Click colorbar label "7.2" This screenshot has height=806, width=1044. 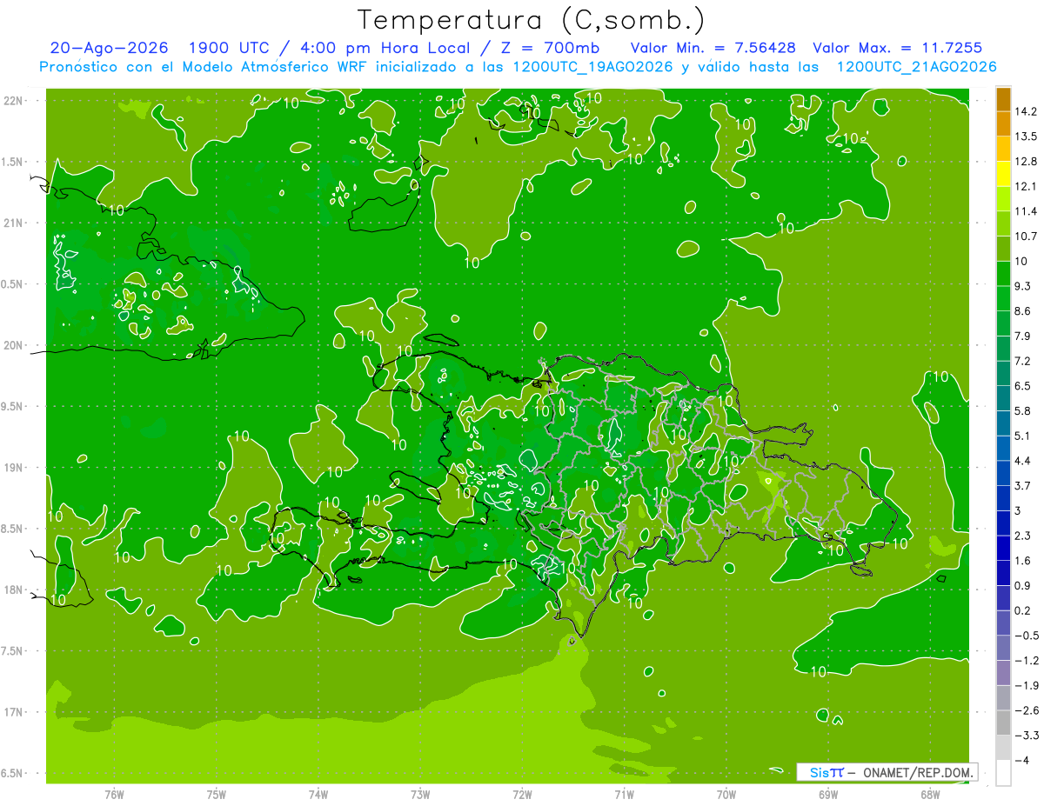click(x=1023, y=361)
